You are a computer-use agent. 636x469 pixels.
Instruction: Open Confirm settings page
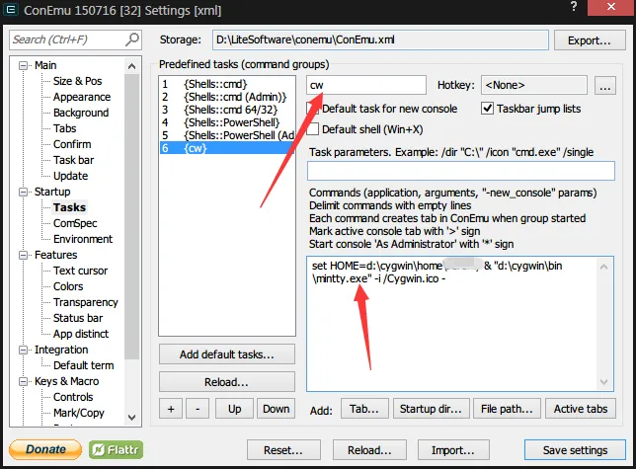tap(72, 144)
